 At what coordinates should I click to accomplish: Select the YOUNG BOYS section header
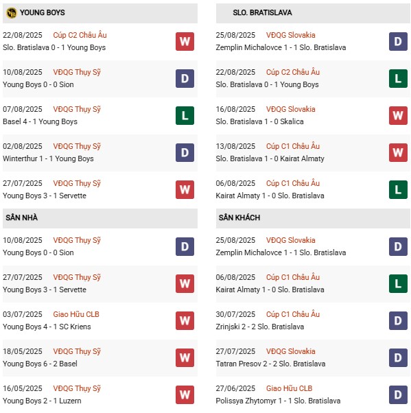click(x=100, y=13)
